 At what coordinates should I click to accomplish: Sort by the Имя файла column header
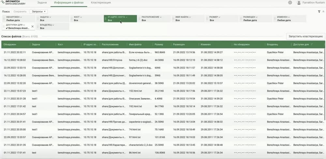[x=135, y=45]
